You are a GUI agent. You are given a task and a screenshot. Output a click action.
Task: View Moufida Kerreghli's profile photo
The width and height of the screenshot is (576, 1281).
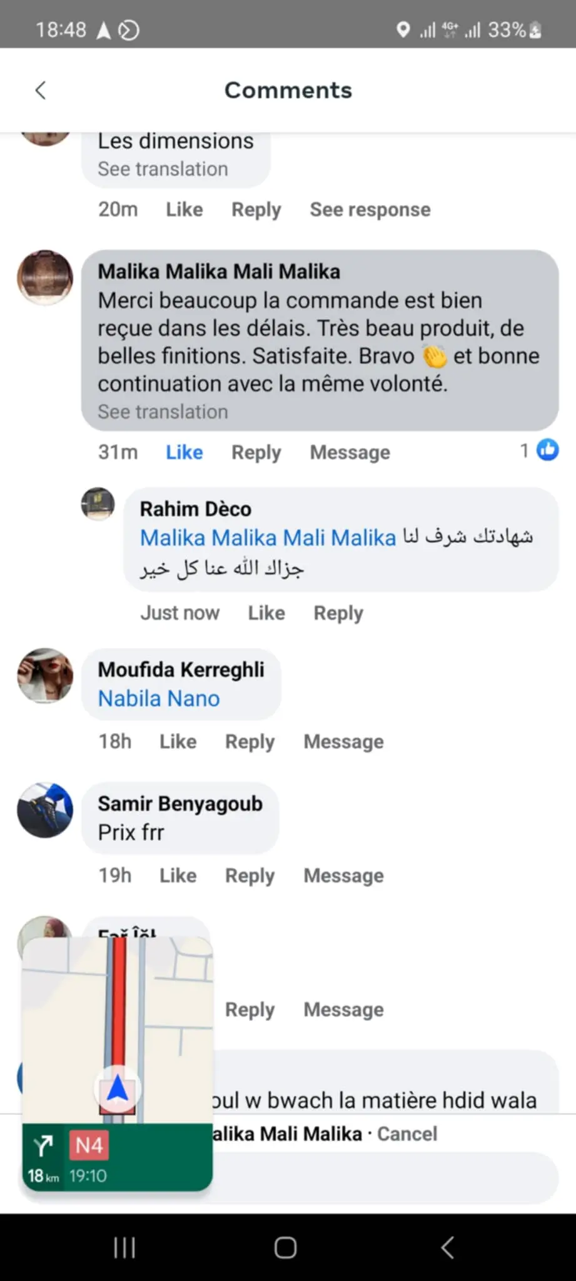point(45,676)
